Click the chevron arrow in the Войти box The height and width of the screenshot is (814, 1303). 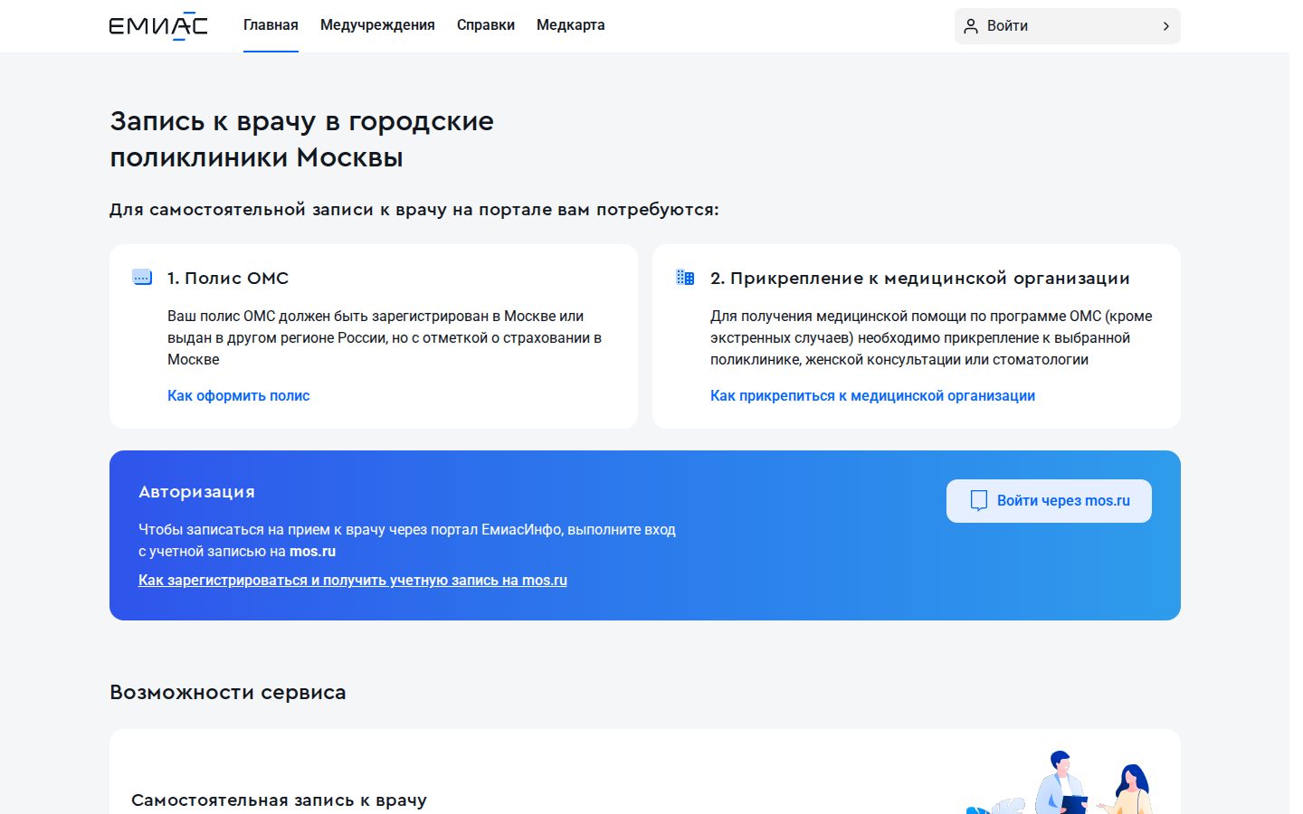[x=1165, y=26]
